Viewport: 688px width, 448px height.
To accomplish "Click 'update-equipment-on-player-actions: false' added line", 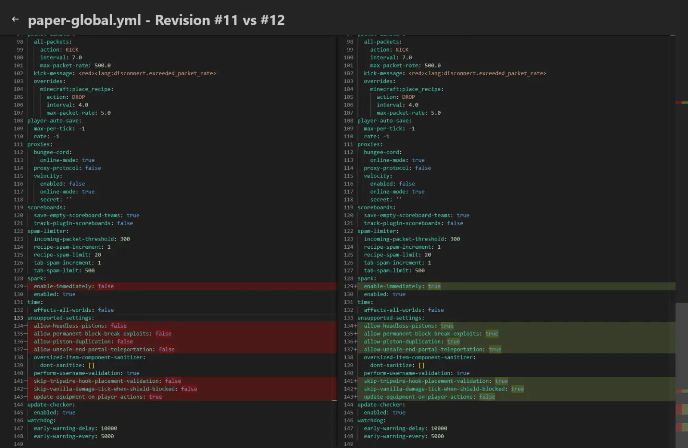I will tap(429, 397).
